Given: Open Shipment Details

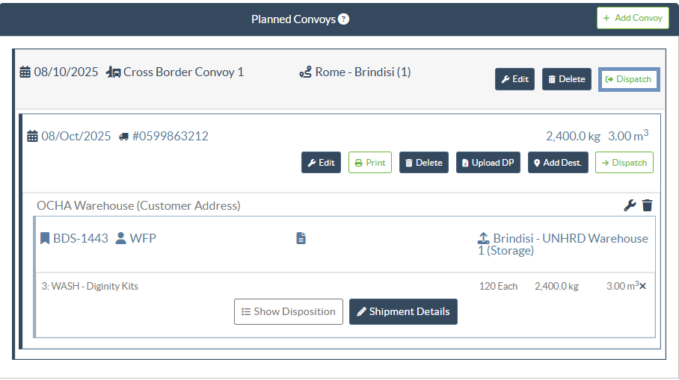Looking at the screenshot, I should [x=403, y=311].
